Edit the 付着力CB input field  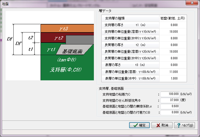(170, 112)
